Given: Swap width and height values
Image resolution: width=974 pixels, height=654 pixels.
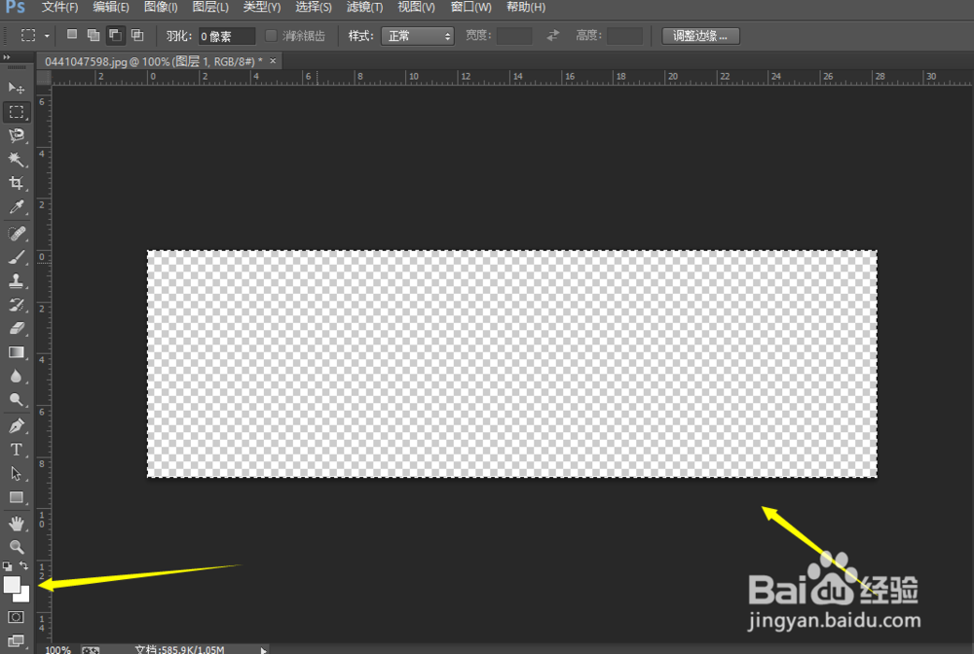Looking at the screenshot, I should tap(553, 35).
